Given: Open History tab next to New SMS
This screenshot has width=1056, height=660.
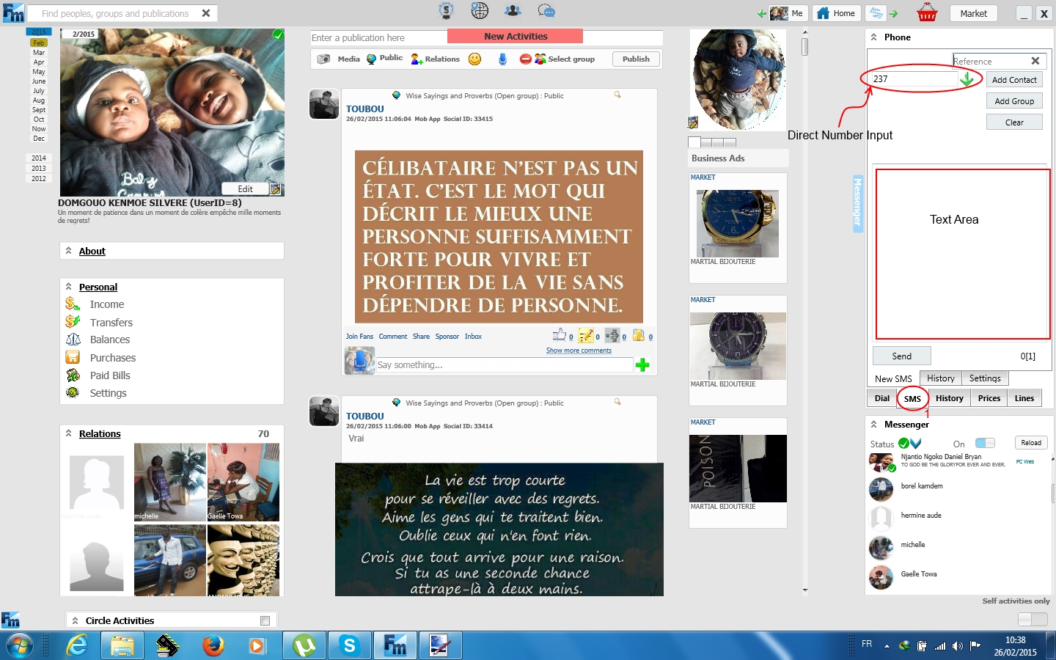Looking at the screenshot, I should click(940, 378).
